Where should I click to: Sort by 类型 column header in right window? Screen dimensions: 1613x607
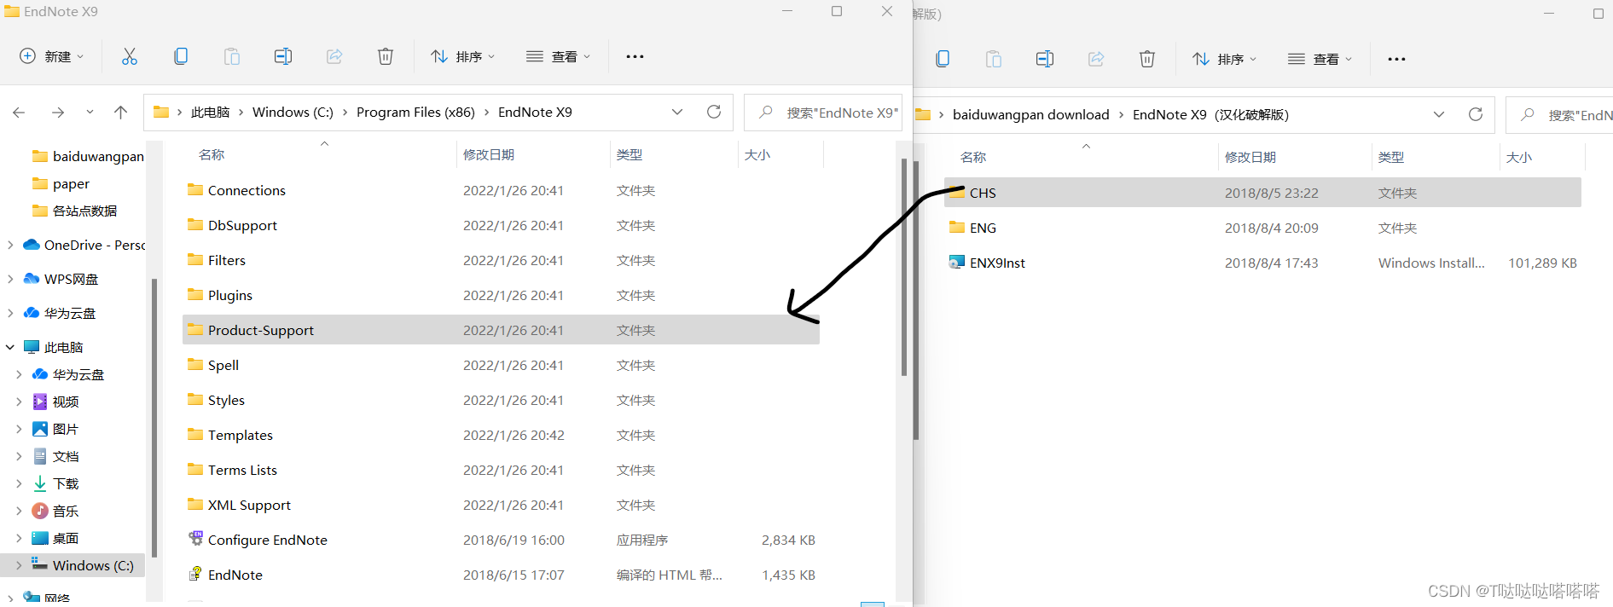click(x=1391, y=157)
